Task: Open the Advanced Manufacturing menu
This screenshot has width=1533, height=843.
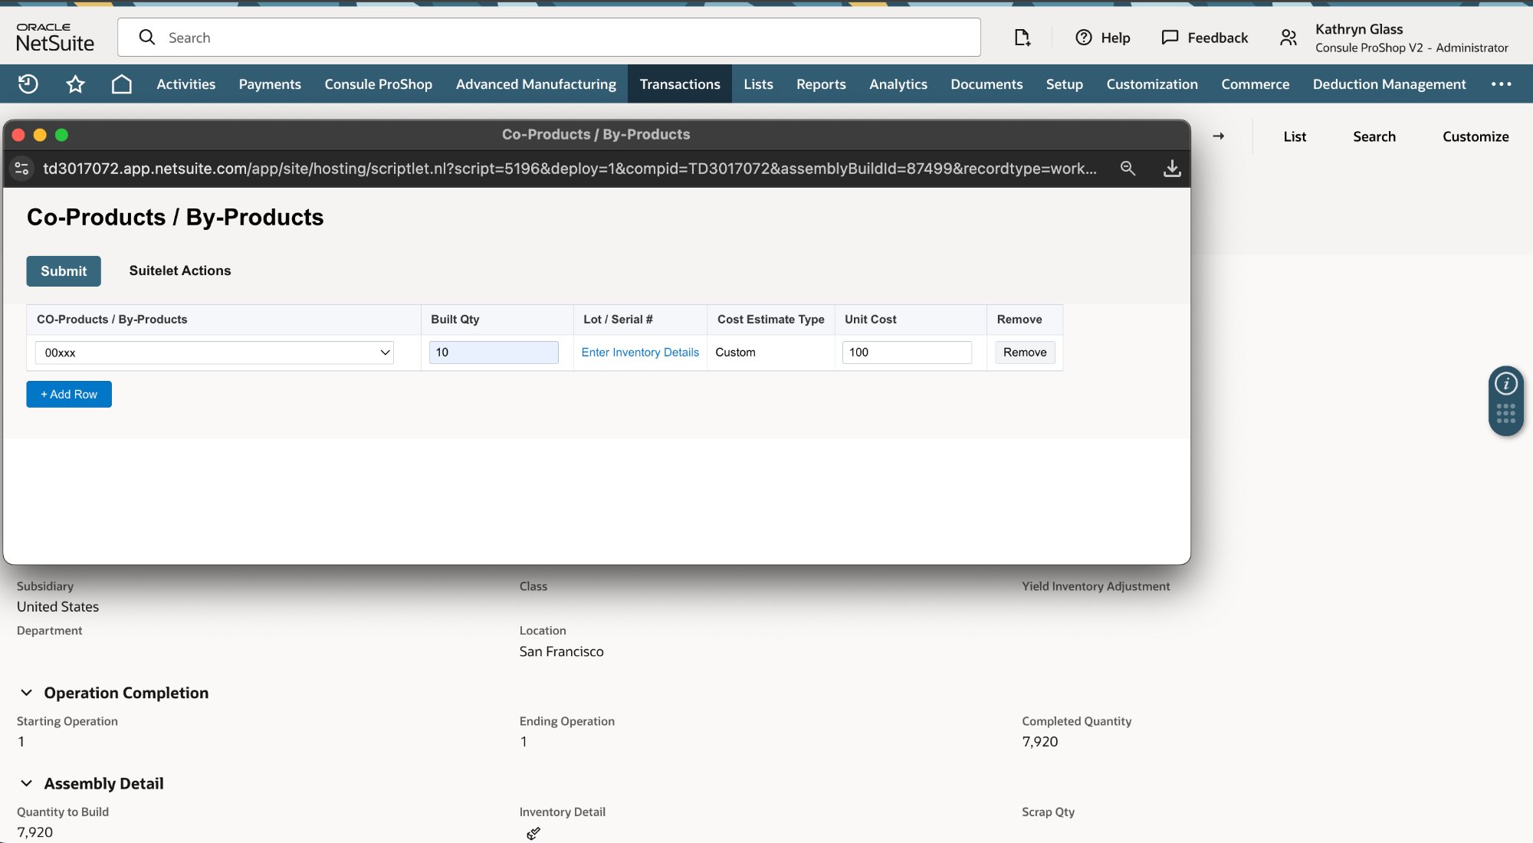Action: 536,84
